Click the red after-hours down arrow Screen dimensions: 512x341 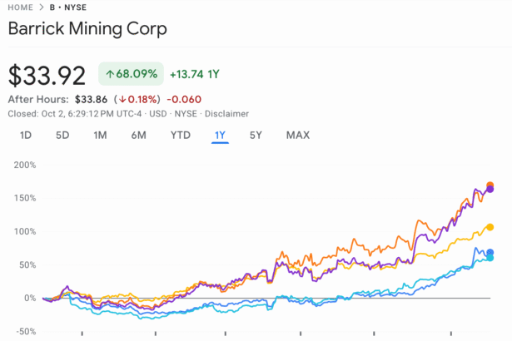click(122, 99)
